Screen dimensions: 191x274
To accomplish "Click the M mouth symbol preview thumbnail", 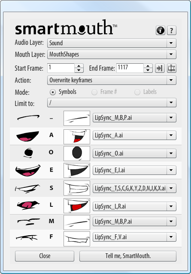I will point(77,222).
